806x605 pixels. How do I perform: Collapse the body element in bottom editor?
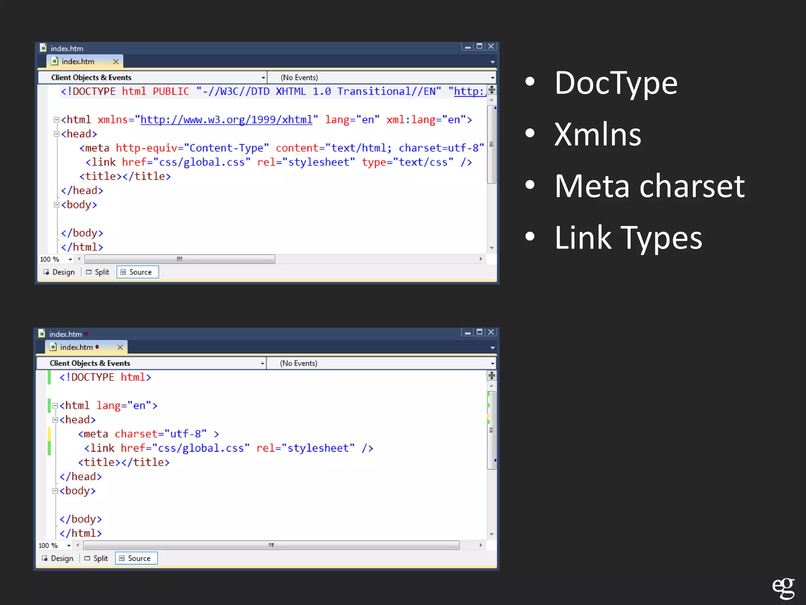(x=55, y=491)
